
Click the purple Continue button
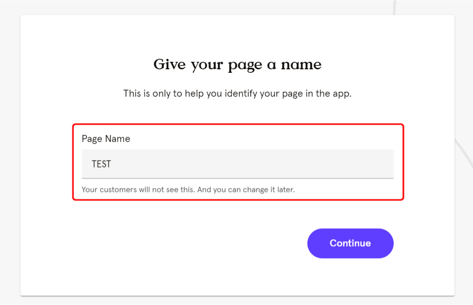point(350,243)
